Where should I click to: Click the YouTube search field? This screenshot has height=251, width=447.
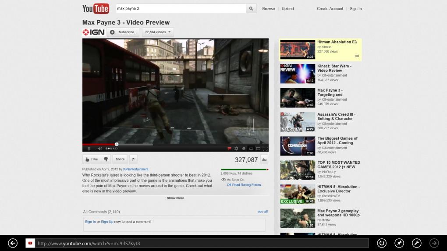(x=181, y=9)
